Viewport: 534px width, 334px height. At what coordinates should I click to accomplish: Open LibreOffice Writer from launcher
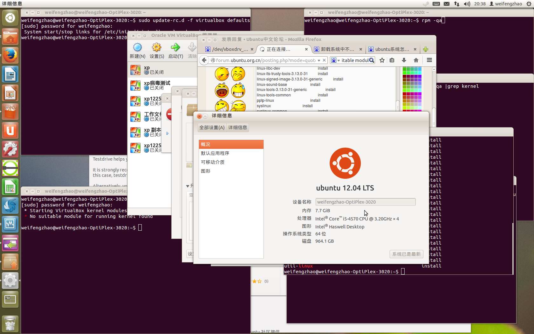coord(10,74)
